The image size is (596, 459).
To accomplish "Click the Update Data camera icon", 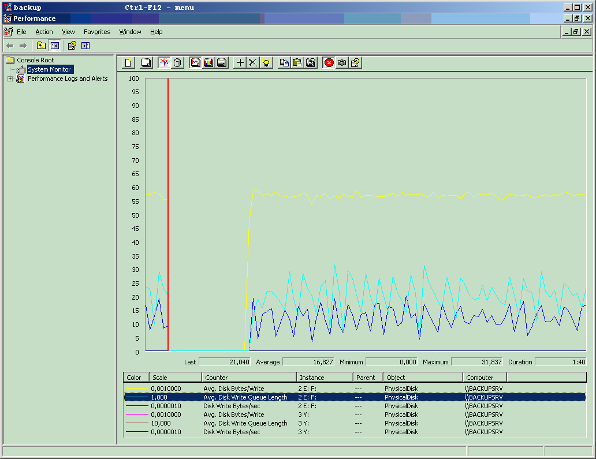I will [x=342, y=62].
